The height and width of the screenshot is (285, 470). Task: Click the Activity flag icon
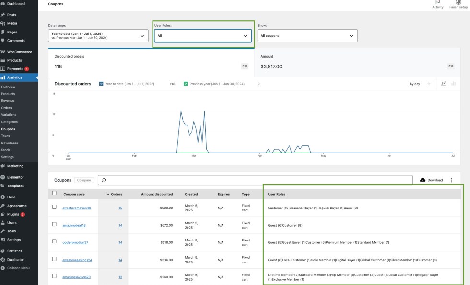click(x=437, y=2)
